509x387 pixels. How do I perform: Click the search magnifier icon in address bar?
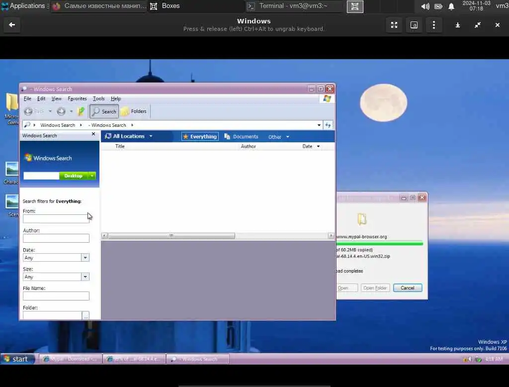(x=27, y=125)
